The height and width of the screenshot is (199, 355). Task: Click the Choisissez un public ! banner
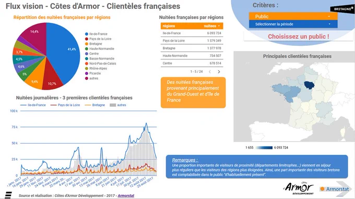(x=299, y=36)
